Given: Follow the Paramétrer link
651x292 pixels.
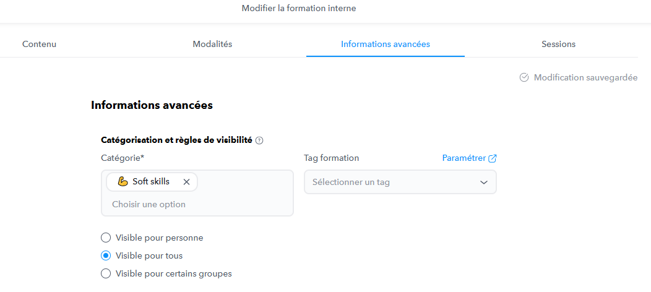Looking at the screenshot, I should tap(463, 158).
